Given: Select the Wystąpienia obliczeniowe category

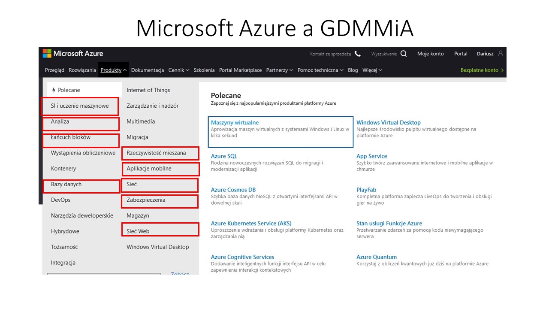Looking at the screenshot, I should pyautogui.click(x=83, y=153).
